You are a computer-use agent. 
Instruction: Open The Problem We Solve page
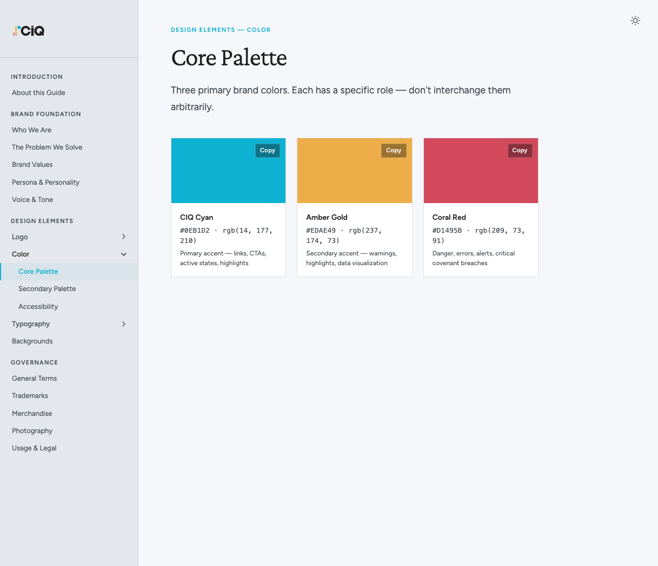click(47, 147)
